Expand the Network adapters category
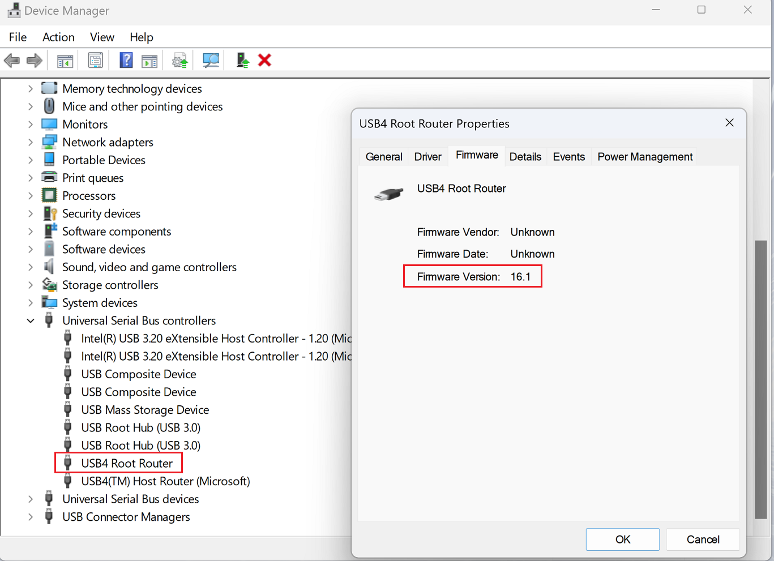 [31, 143]
